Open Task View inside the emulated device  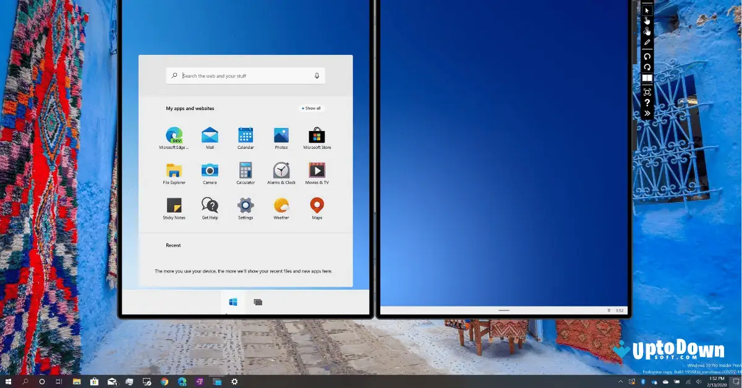point(258,302)
